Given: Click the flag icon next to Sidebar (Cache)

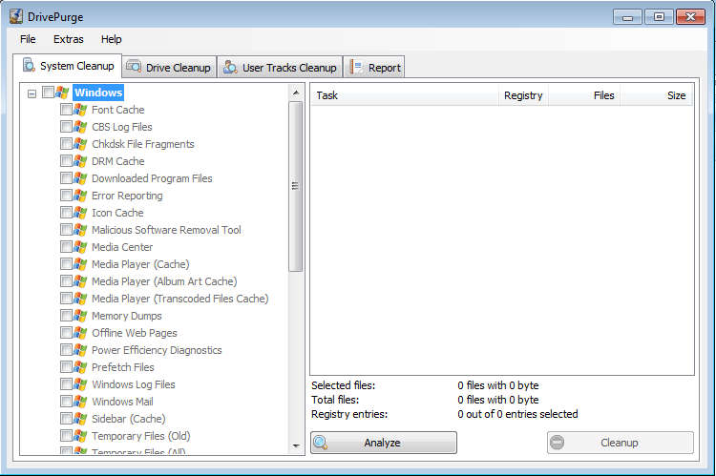Looking at the screenshot, I should coord(80,419).
